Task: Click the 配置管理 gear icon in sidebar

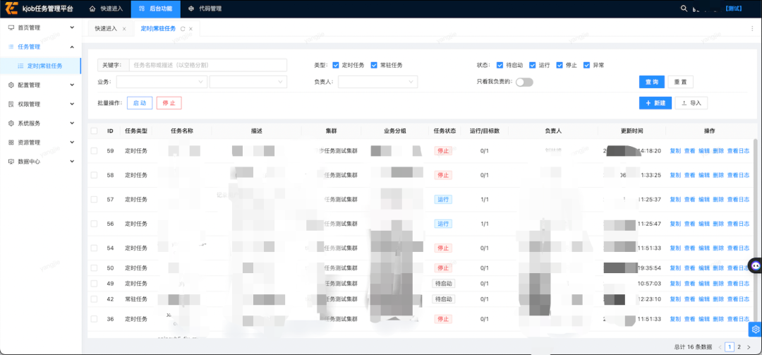Action: pyautogui.click(x=11, y=85)
